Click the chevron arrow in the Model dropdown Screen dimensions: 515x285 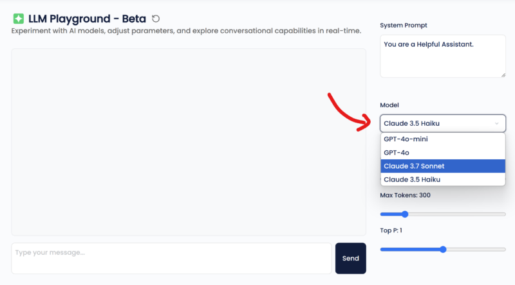496,123
